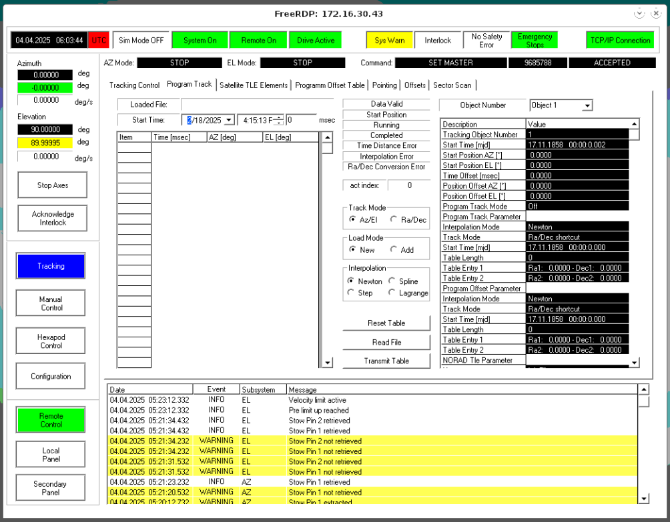
Task: Click the No Safety Error indicator
Action: pyautogui.click(x=486, y=40)
